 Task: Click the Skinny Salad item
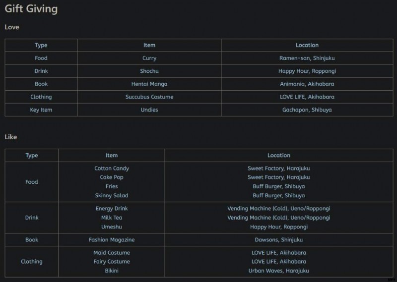(112, 196)
